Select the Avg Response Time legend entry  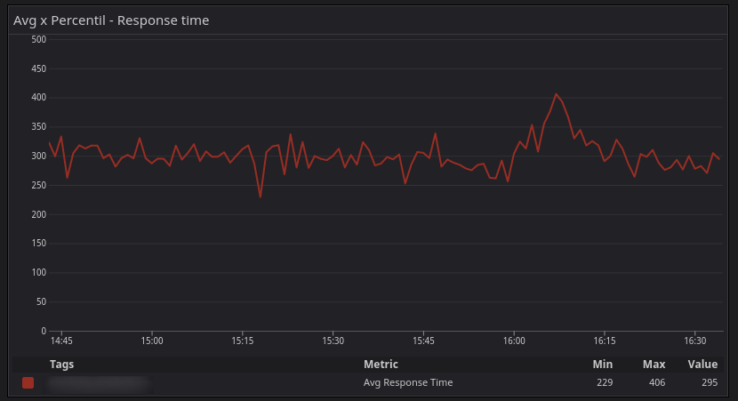408,382
